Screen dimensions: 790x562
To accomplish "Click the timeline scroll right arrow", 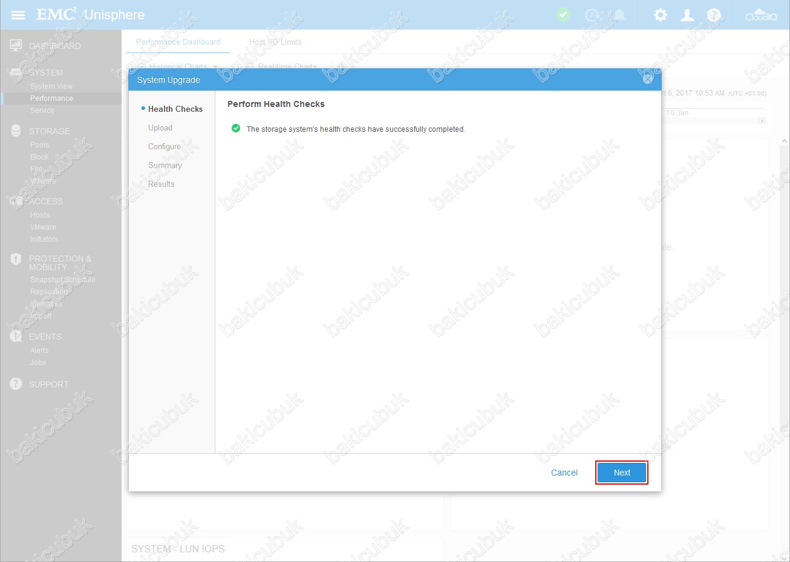I will pos(762,120).
